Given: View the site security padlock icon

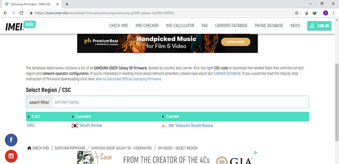Looking at the screenshot, I should tap(31, 13).
